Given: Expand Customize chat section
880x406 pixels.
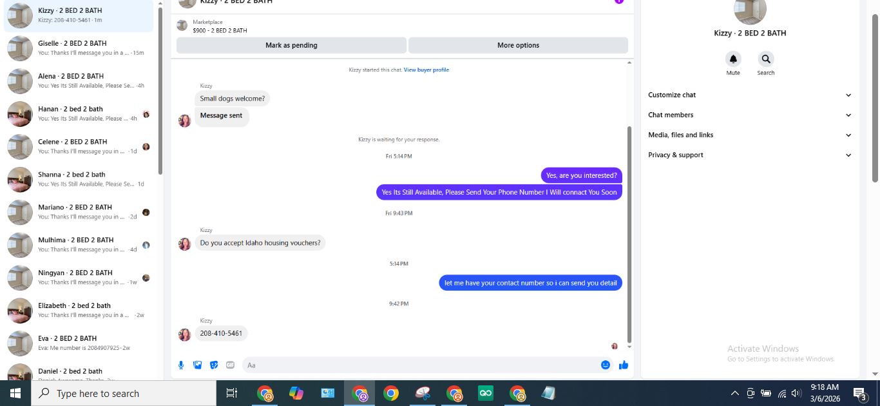Looking at the screenshot, I should 750,95.
